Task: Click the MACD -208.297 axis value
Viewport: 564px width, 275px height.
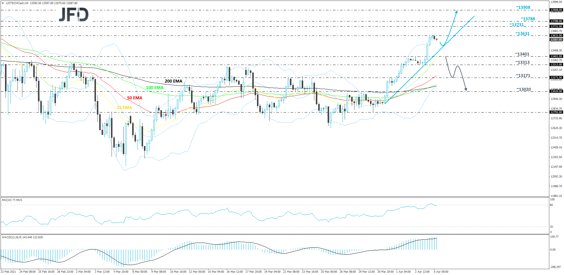Action: pyautogui.click(x=555, y=267)
